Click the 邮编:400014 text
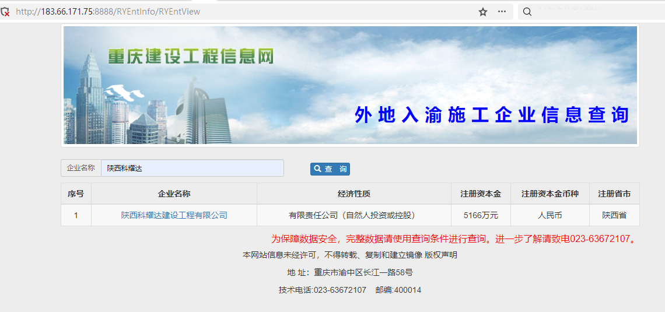 (x=398, y=290)
